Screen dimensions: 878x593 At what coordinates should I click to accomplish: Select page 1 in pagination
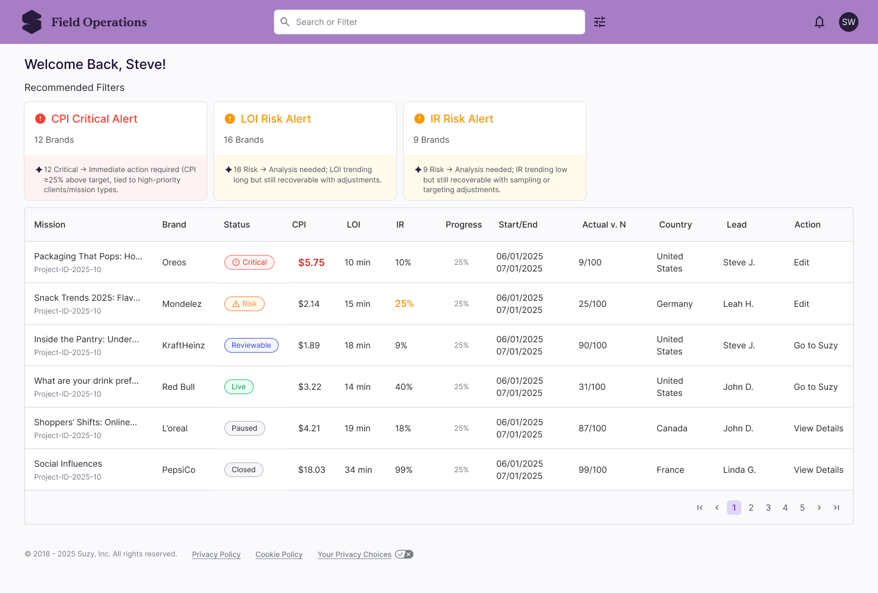[x=734, y=508]
